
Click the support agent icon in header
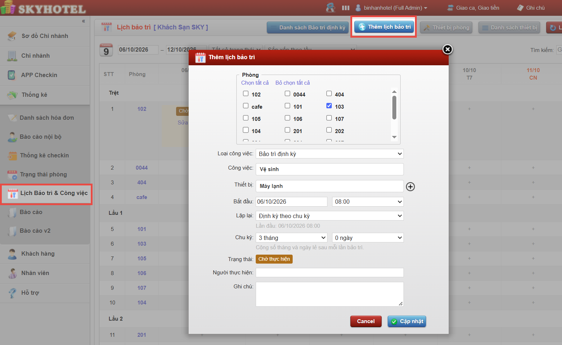[x=330, y=8]
